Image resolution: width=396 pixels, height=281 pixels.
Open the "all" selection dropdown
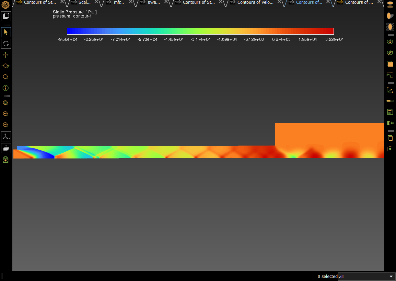click(366, 277)
